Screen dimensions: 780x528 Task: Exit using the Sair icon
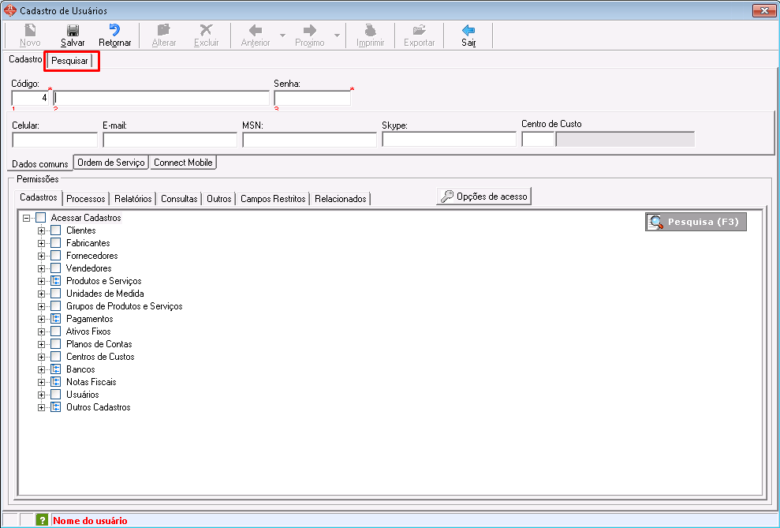468,30
